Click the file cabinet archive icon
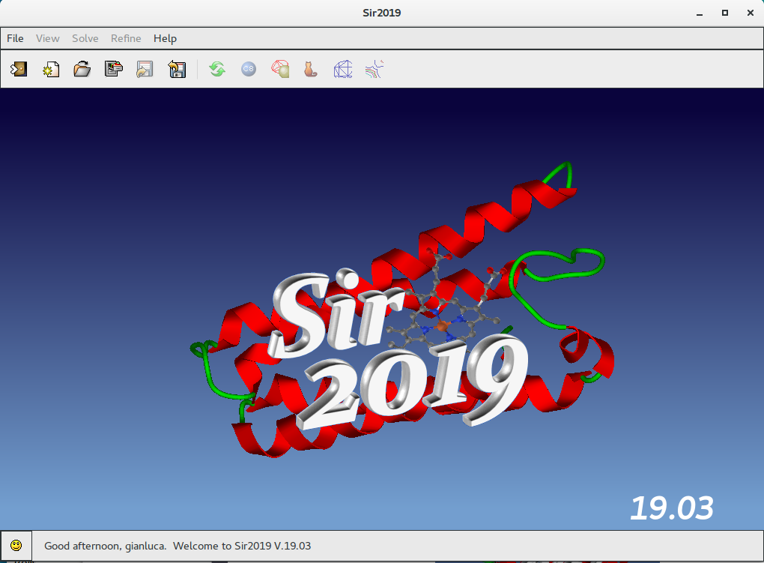The image size is (764, 563). pos(114,69)
